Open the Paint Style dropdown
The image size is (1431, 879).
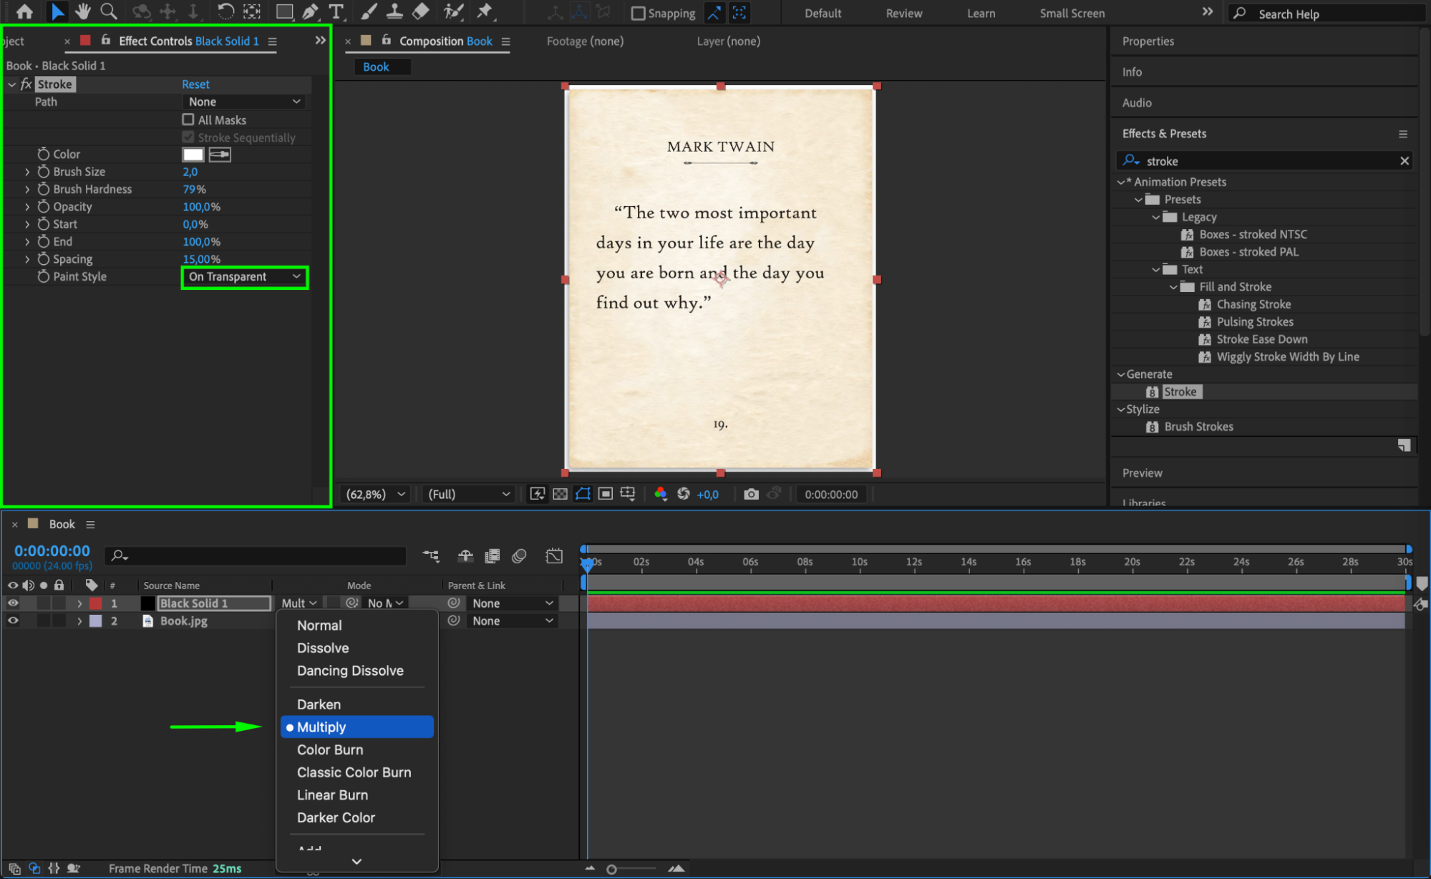click(x=244, y=277)
